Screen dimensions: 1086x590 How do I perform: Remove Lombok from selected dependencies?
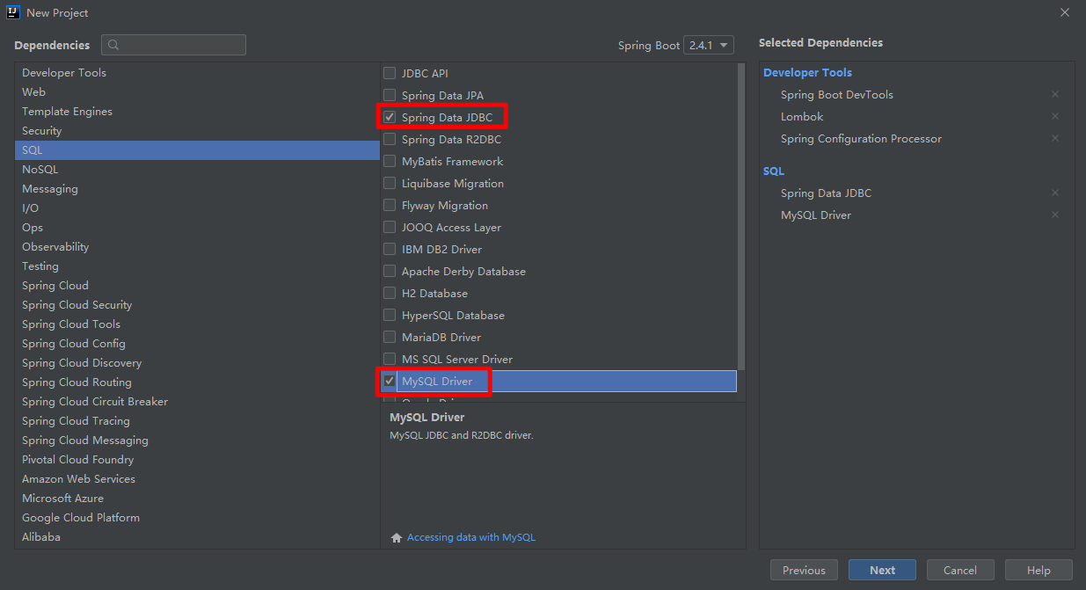coord(1055,116)
